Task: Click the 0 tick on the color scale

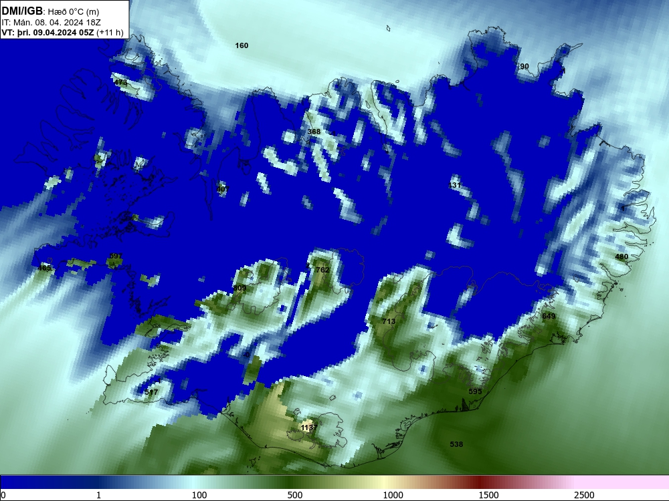Action: (3, 495)
